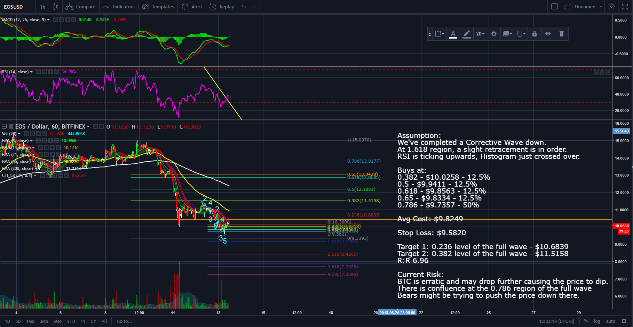This screenshot has width=633, height=327.
Task: Open EMA (13, close) settings gear
Action: [x=47, y=148]
